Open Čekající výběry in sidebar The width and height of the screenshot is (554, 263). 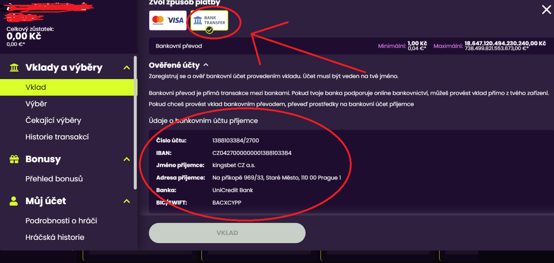pos(53,121)
